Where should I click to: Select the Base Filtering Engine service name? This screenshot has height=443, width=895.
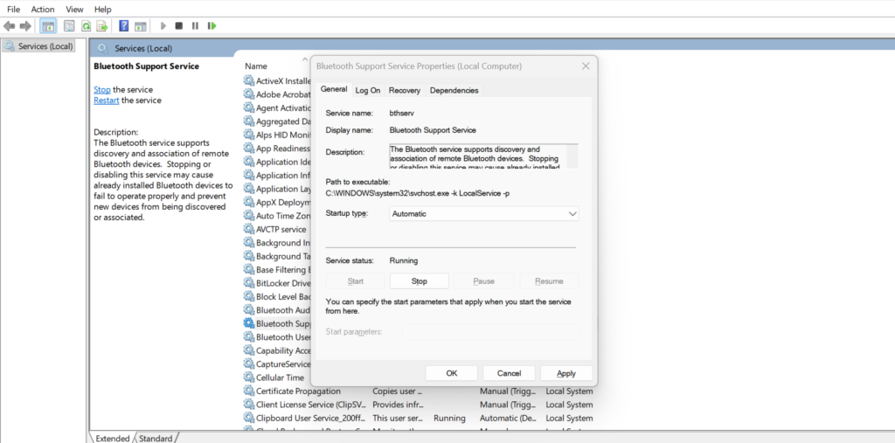(x=283, y=269)
